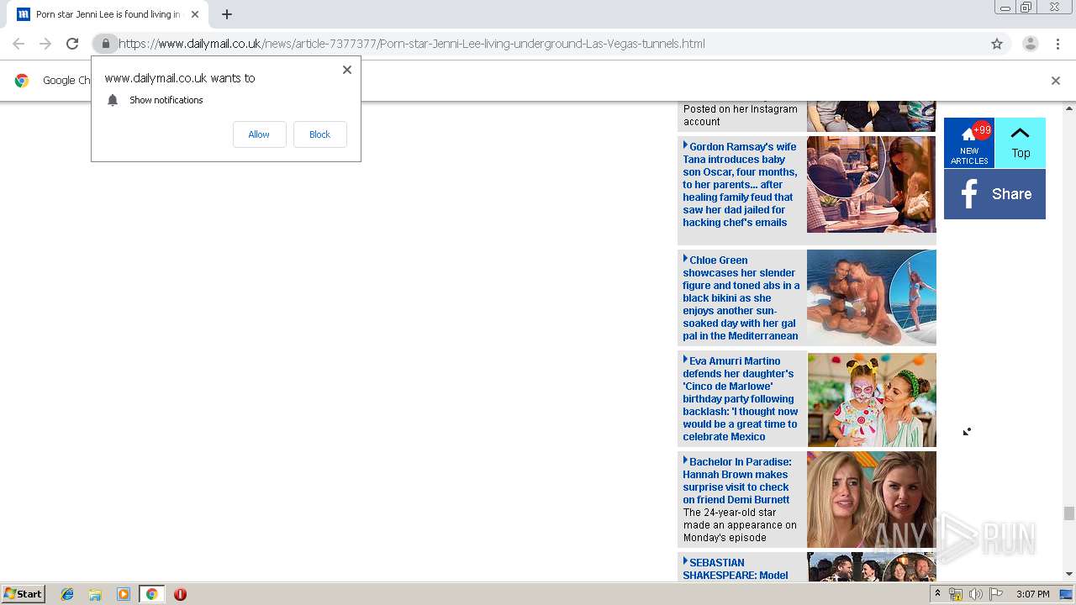The width and height of the screenshot is (1076, 605).
Task: Dismiss the Google Chrome info bar
Action: coord(1056,81)
